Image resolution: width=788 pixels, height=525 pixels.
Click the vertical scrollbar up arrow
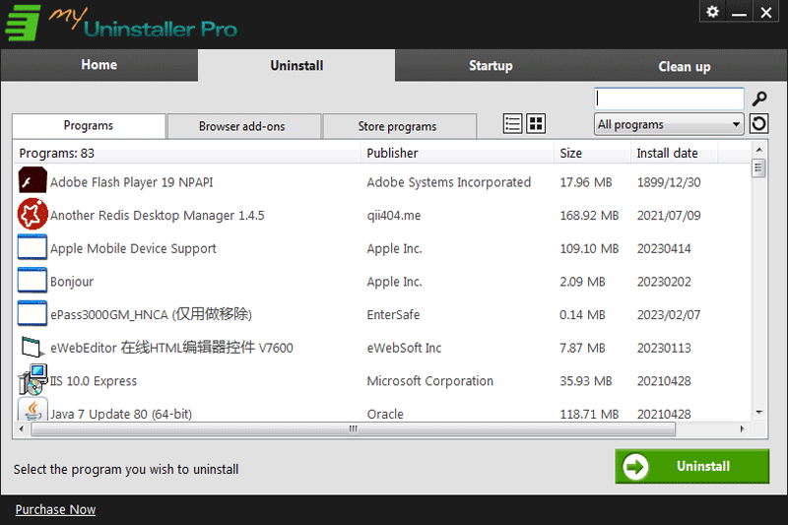[758, 150]
